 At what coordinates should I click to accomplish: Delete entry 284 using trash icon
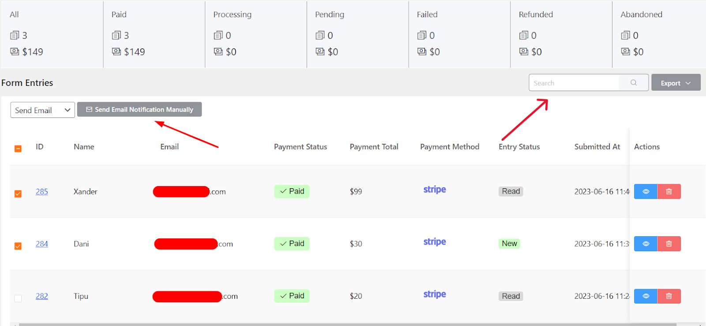[x=669, y=244]
